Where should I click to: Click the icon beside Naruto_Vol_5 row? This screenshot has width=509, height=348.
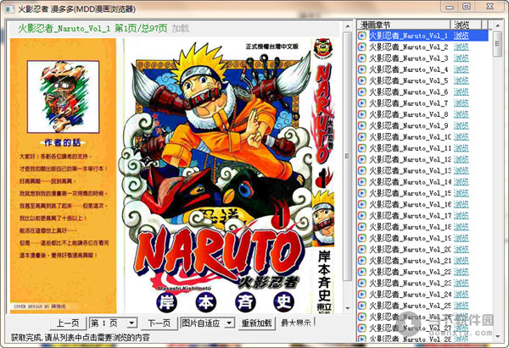[362, 80]
